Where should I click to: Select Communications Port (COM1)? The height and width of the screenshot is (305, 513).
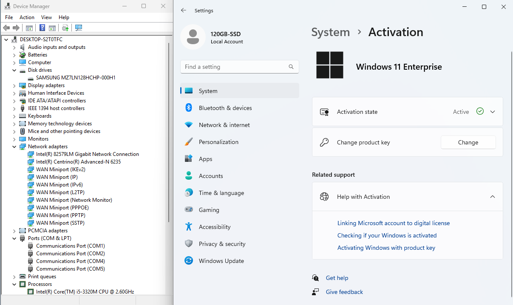(71, 246)
